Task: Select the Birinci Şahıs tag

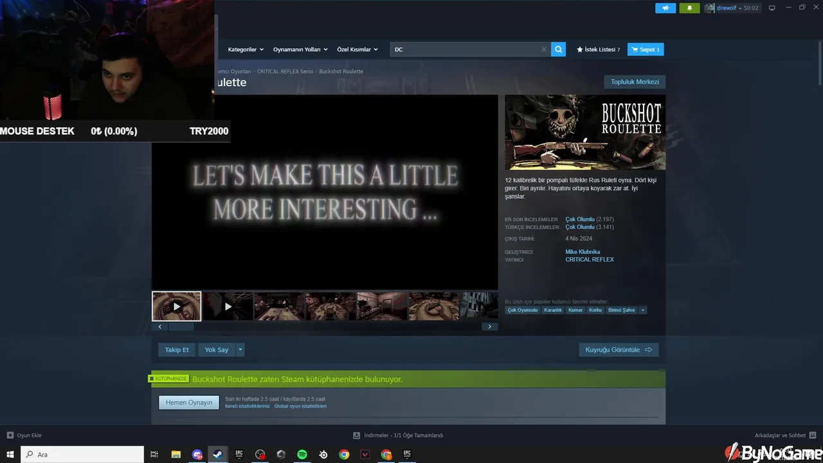Action: pyautogui.click(x=622, y=310)
